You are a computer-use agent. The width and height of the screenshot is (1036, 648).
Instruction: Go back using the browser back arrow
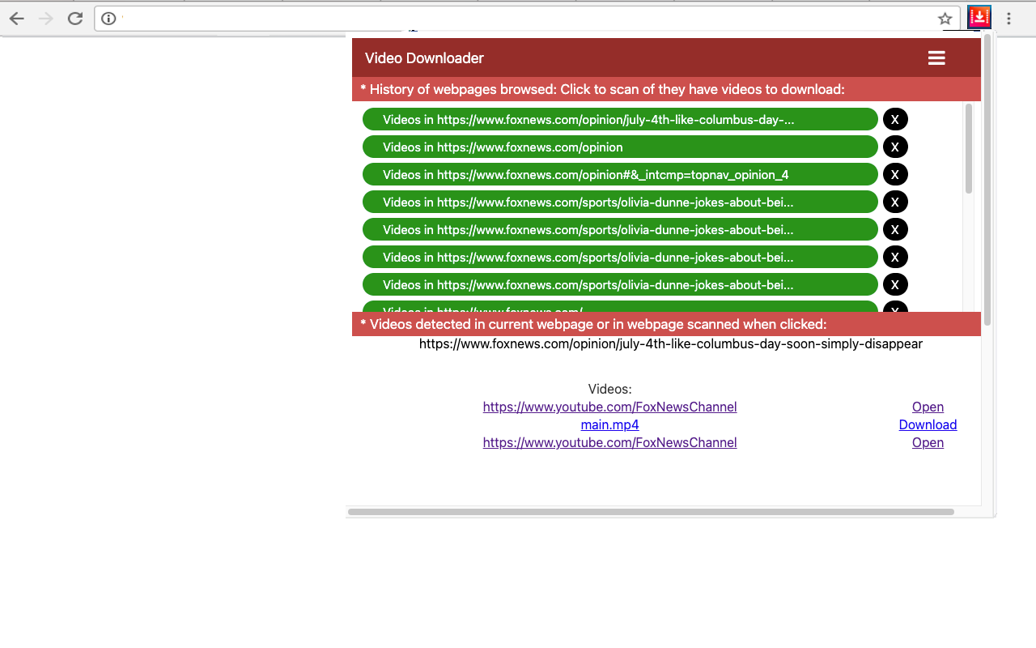tap(17, 19)
